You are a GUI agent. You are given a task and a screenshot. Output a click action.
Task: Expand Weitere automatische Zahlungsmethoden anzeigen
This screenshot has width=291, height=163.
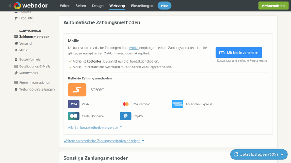pos(104,141)
